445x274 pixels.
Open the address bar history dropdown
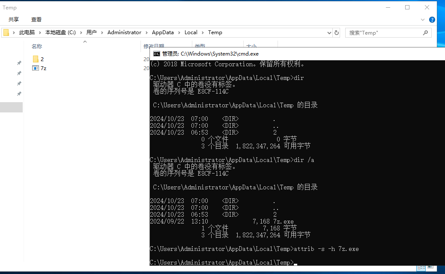[x=329, y=33]
